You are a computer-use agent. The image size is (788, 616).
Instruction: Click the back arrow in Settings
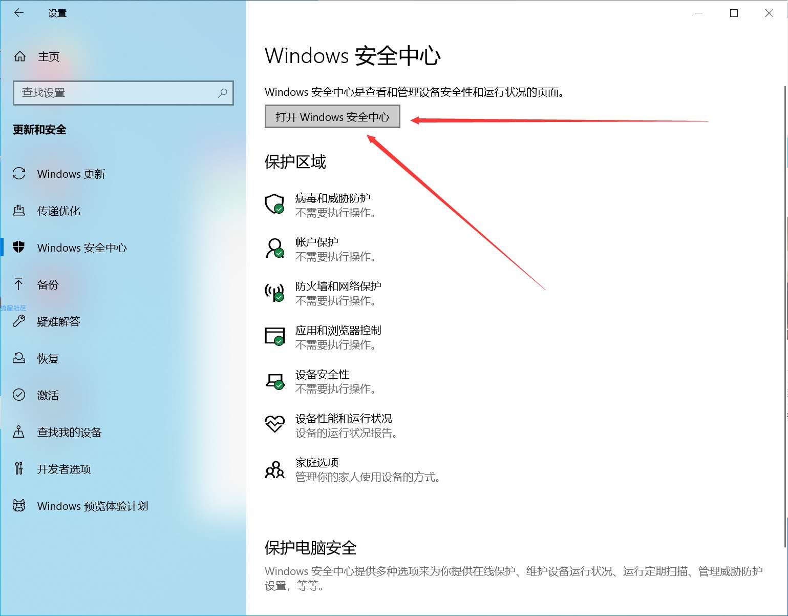click(19, 13)
